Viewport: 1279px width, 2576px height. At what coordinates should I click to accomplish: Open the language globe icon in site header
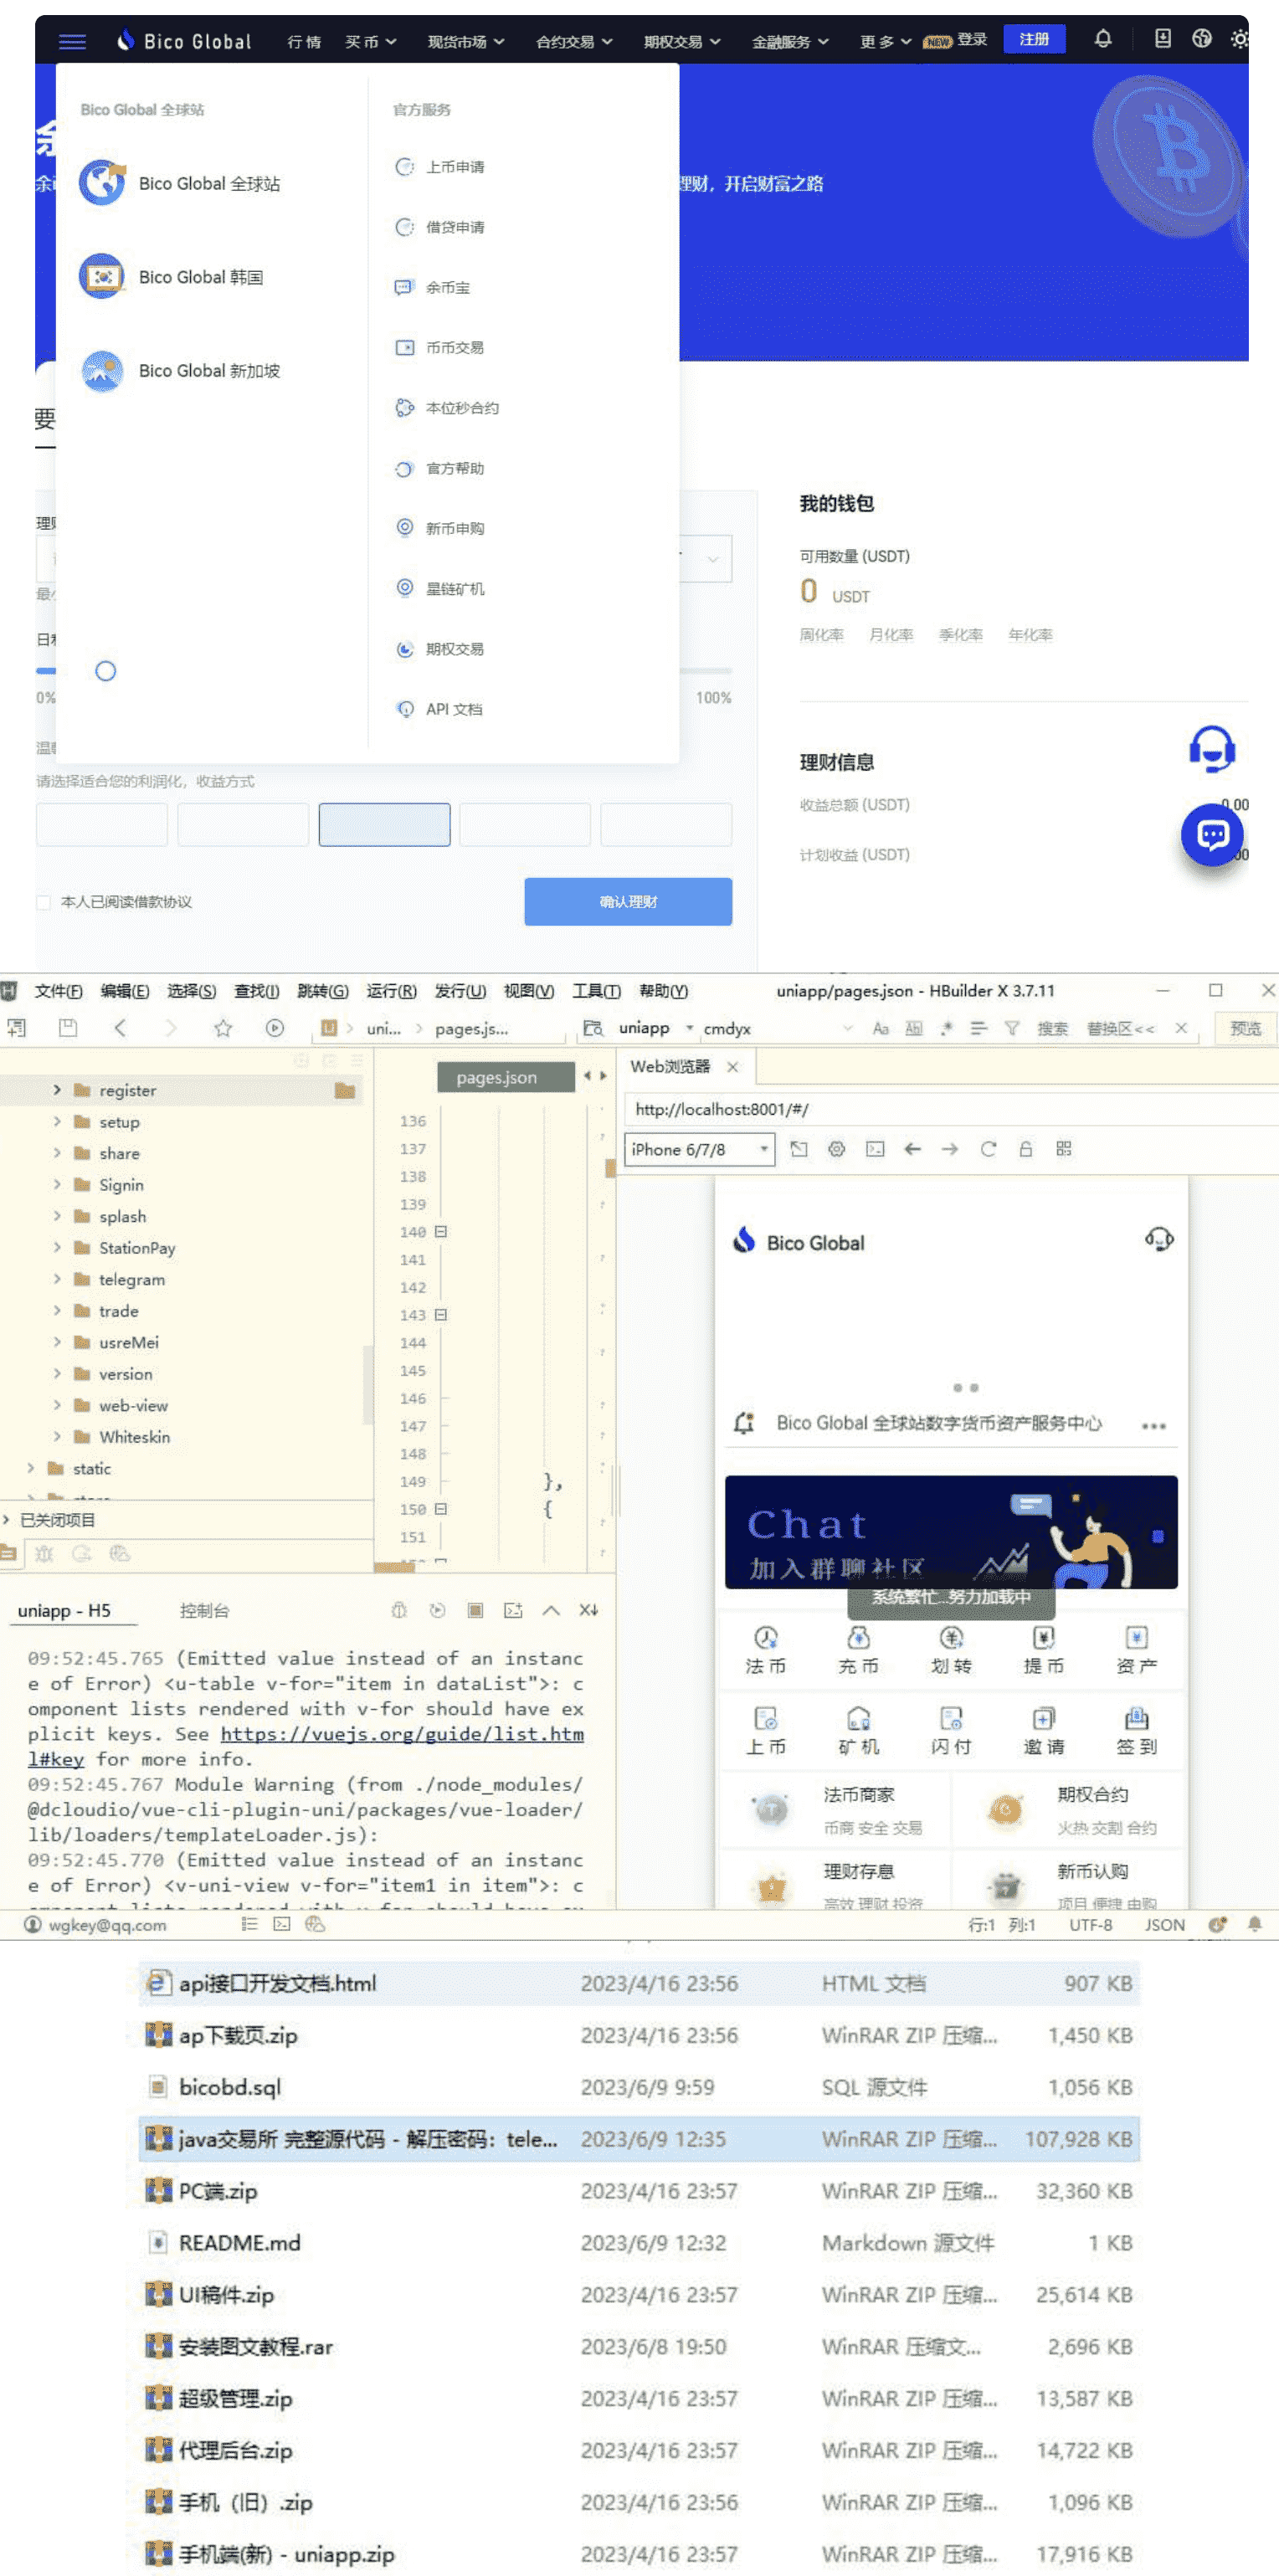tap(1201, 39)
